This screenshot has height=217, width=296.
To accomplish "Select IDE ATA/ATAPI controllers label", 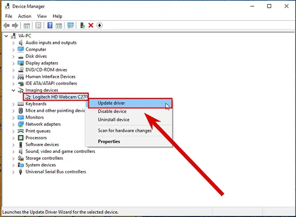I will click(x=51, y=83).
